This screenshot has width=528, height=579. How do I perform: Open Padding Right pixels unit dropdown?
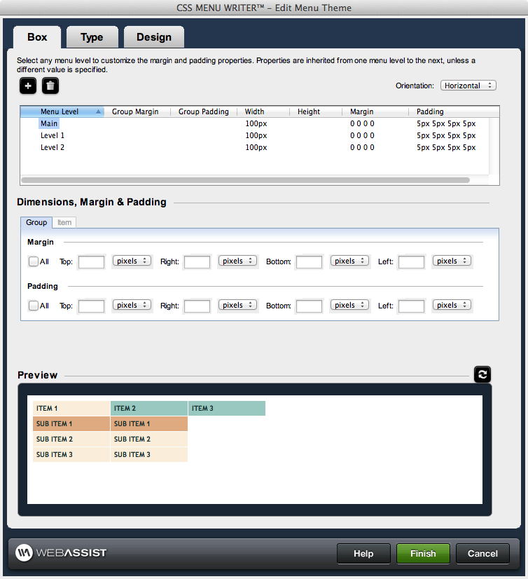(237, 306)
